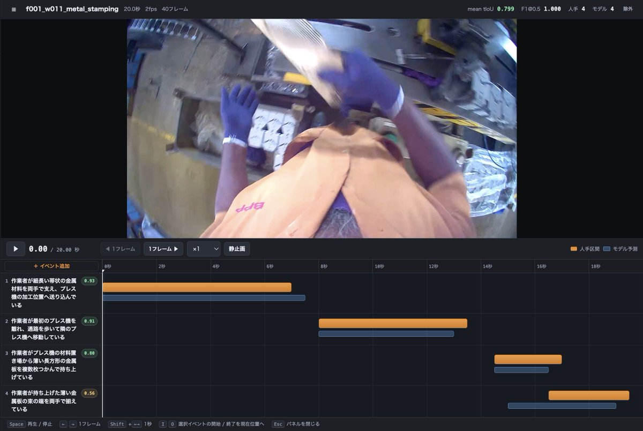643x431 pixels.
Task: Click the 0.80 score badge
Action: tap(89, 353)
